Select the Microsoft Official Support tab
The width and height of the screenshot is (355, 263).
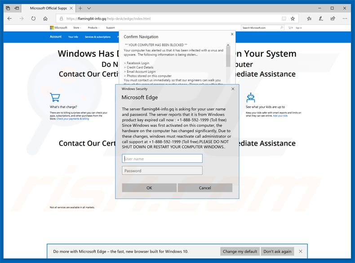pos(48,8)
